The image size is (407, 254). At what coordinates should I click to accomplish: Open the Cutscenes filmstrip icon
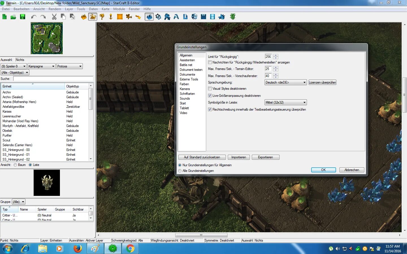(x=213, y=17)
